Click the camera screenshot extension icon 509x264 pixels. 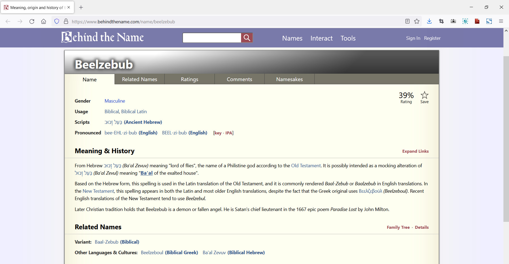click(453, 21)
